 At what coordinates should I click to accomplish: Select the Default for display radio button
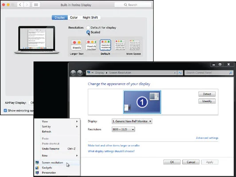pyautogui.click(x=88, y=27)
